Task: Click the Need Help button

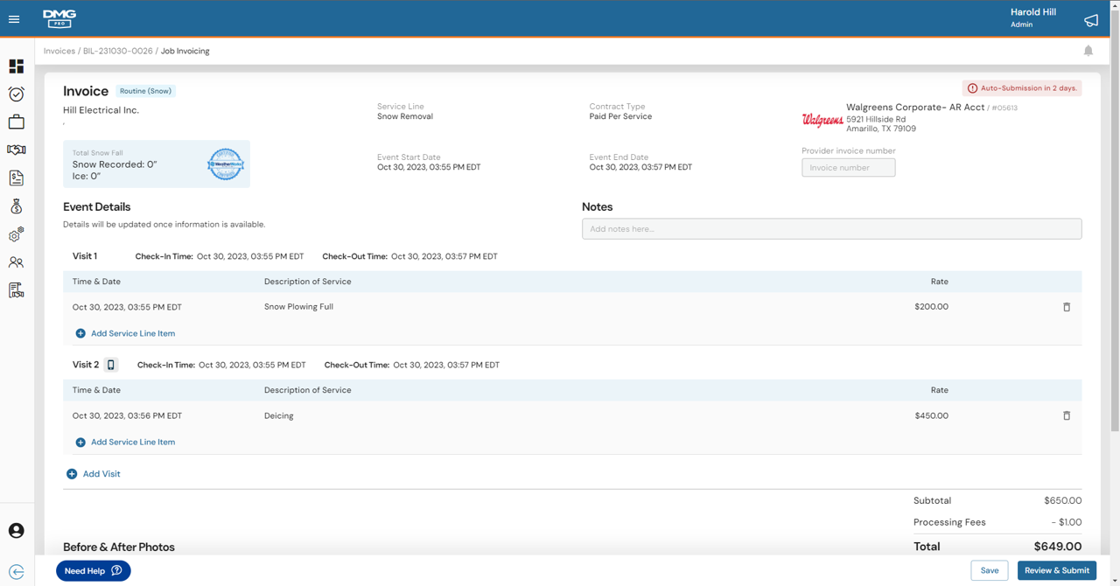Action: [93, 569]
